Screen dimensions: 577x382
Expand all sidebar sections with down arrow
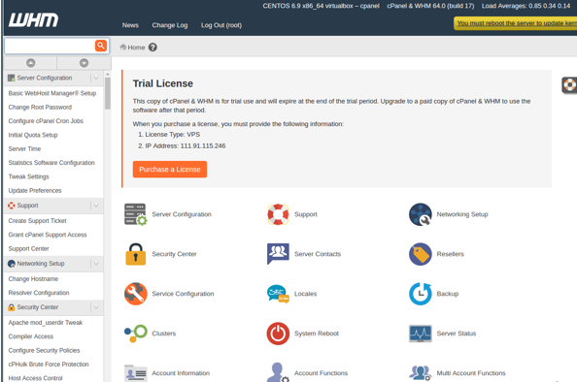84,63
